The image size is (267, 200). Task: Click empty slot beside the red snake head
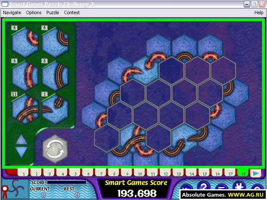point(171,70)
